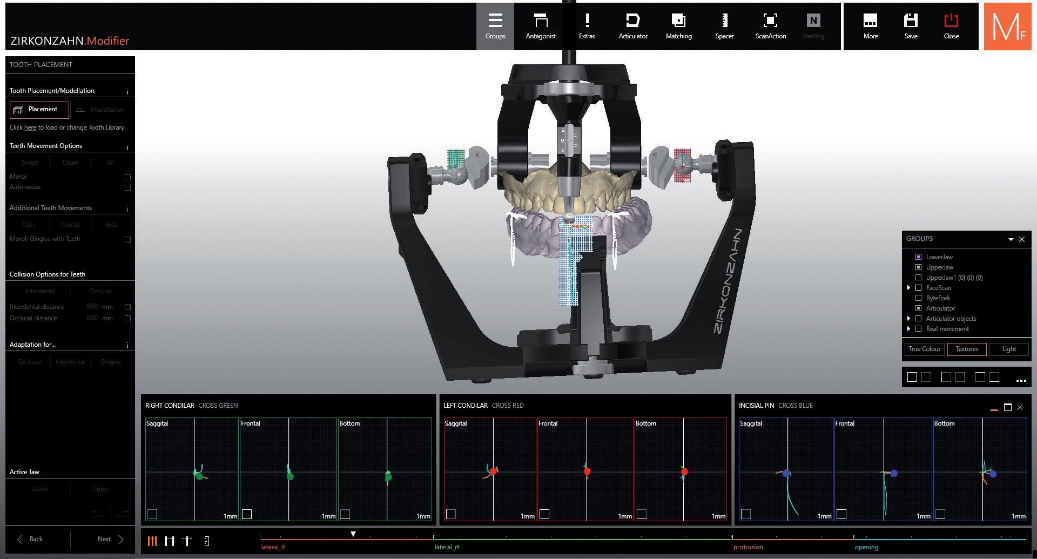The width and height of the screenshot is (1037, 559).
Task: Enable the Auto resize checkbox
Action: coord(127,187)
